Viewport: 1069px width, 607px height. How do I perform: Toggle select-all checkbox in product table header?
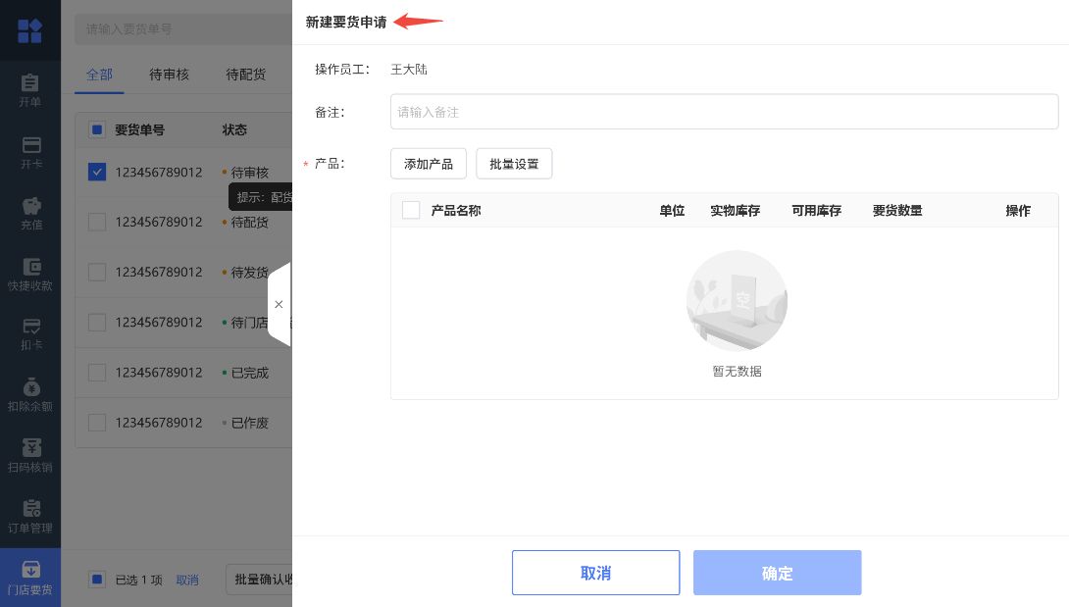(411, 210)
